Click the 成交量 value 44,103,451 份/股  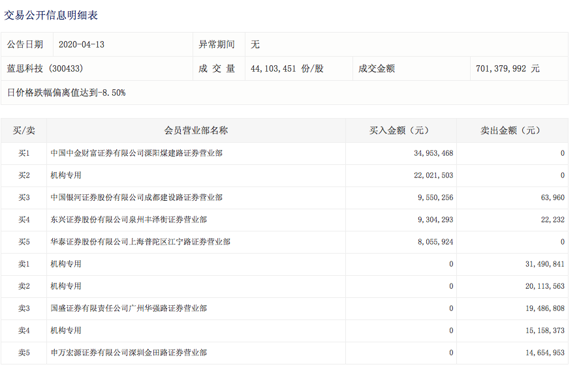pos(287,68)
